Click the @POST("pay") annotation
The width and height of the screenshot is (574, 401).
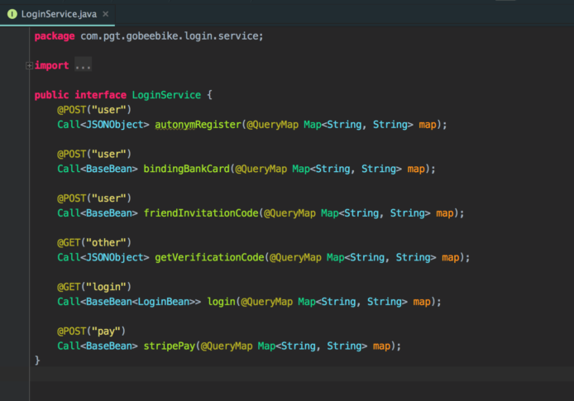[x=91, y=331]
